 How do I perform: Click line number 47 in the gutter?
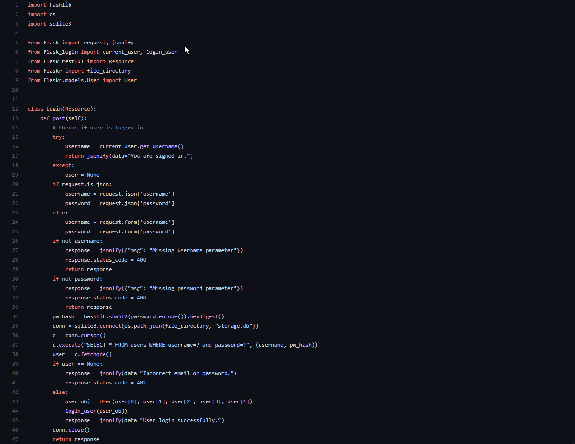tap(15, 439)
